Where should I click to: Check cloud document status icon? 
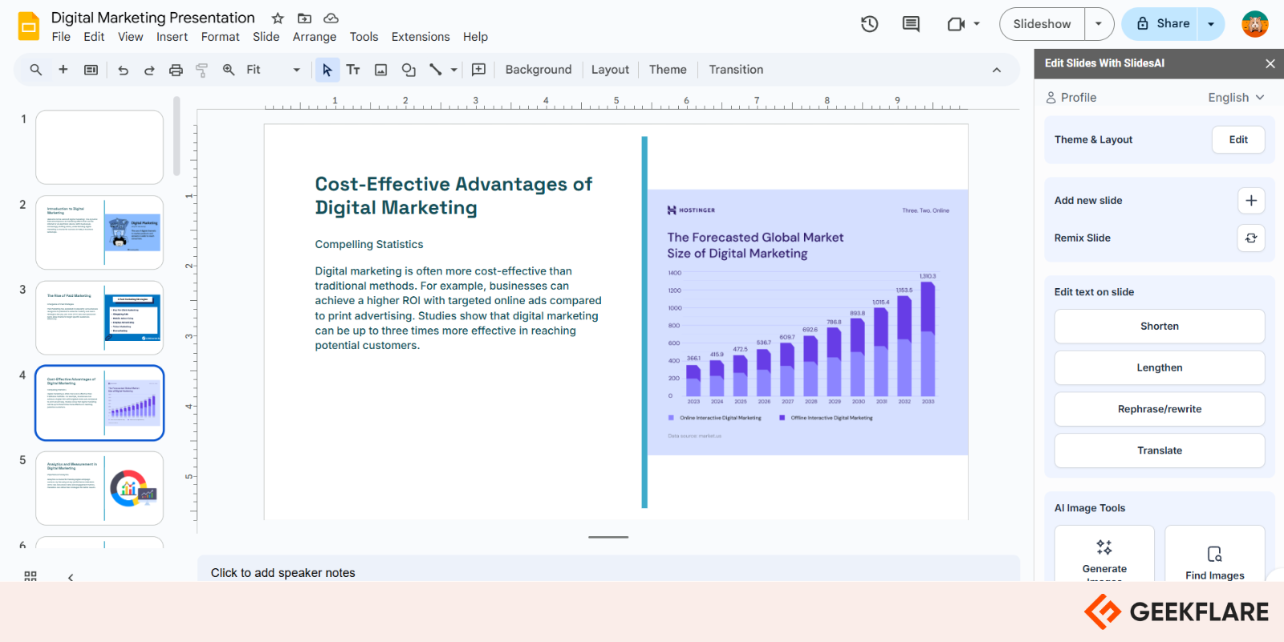click(x=331, y=18)
